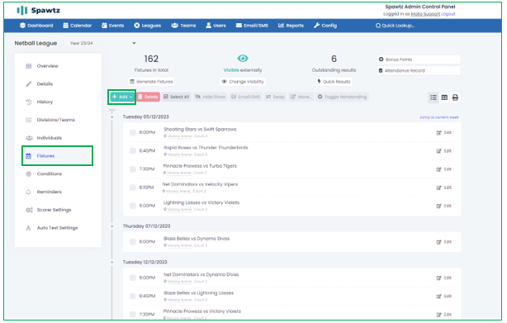Open Teams in the navigation bar
The image size is (507, 323).
pos(183,26)
